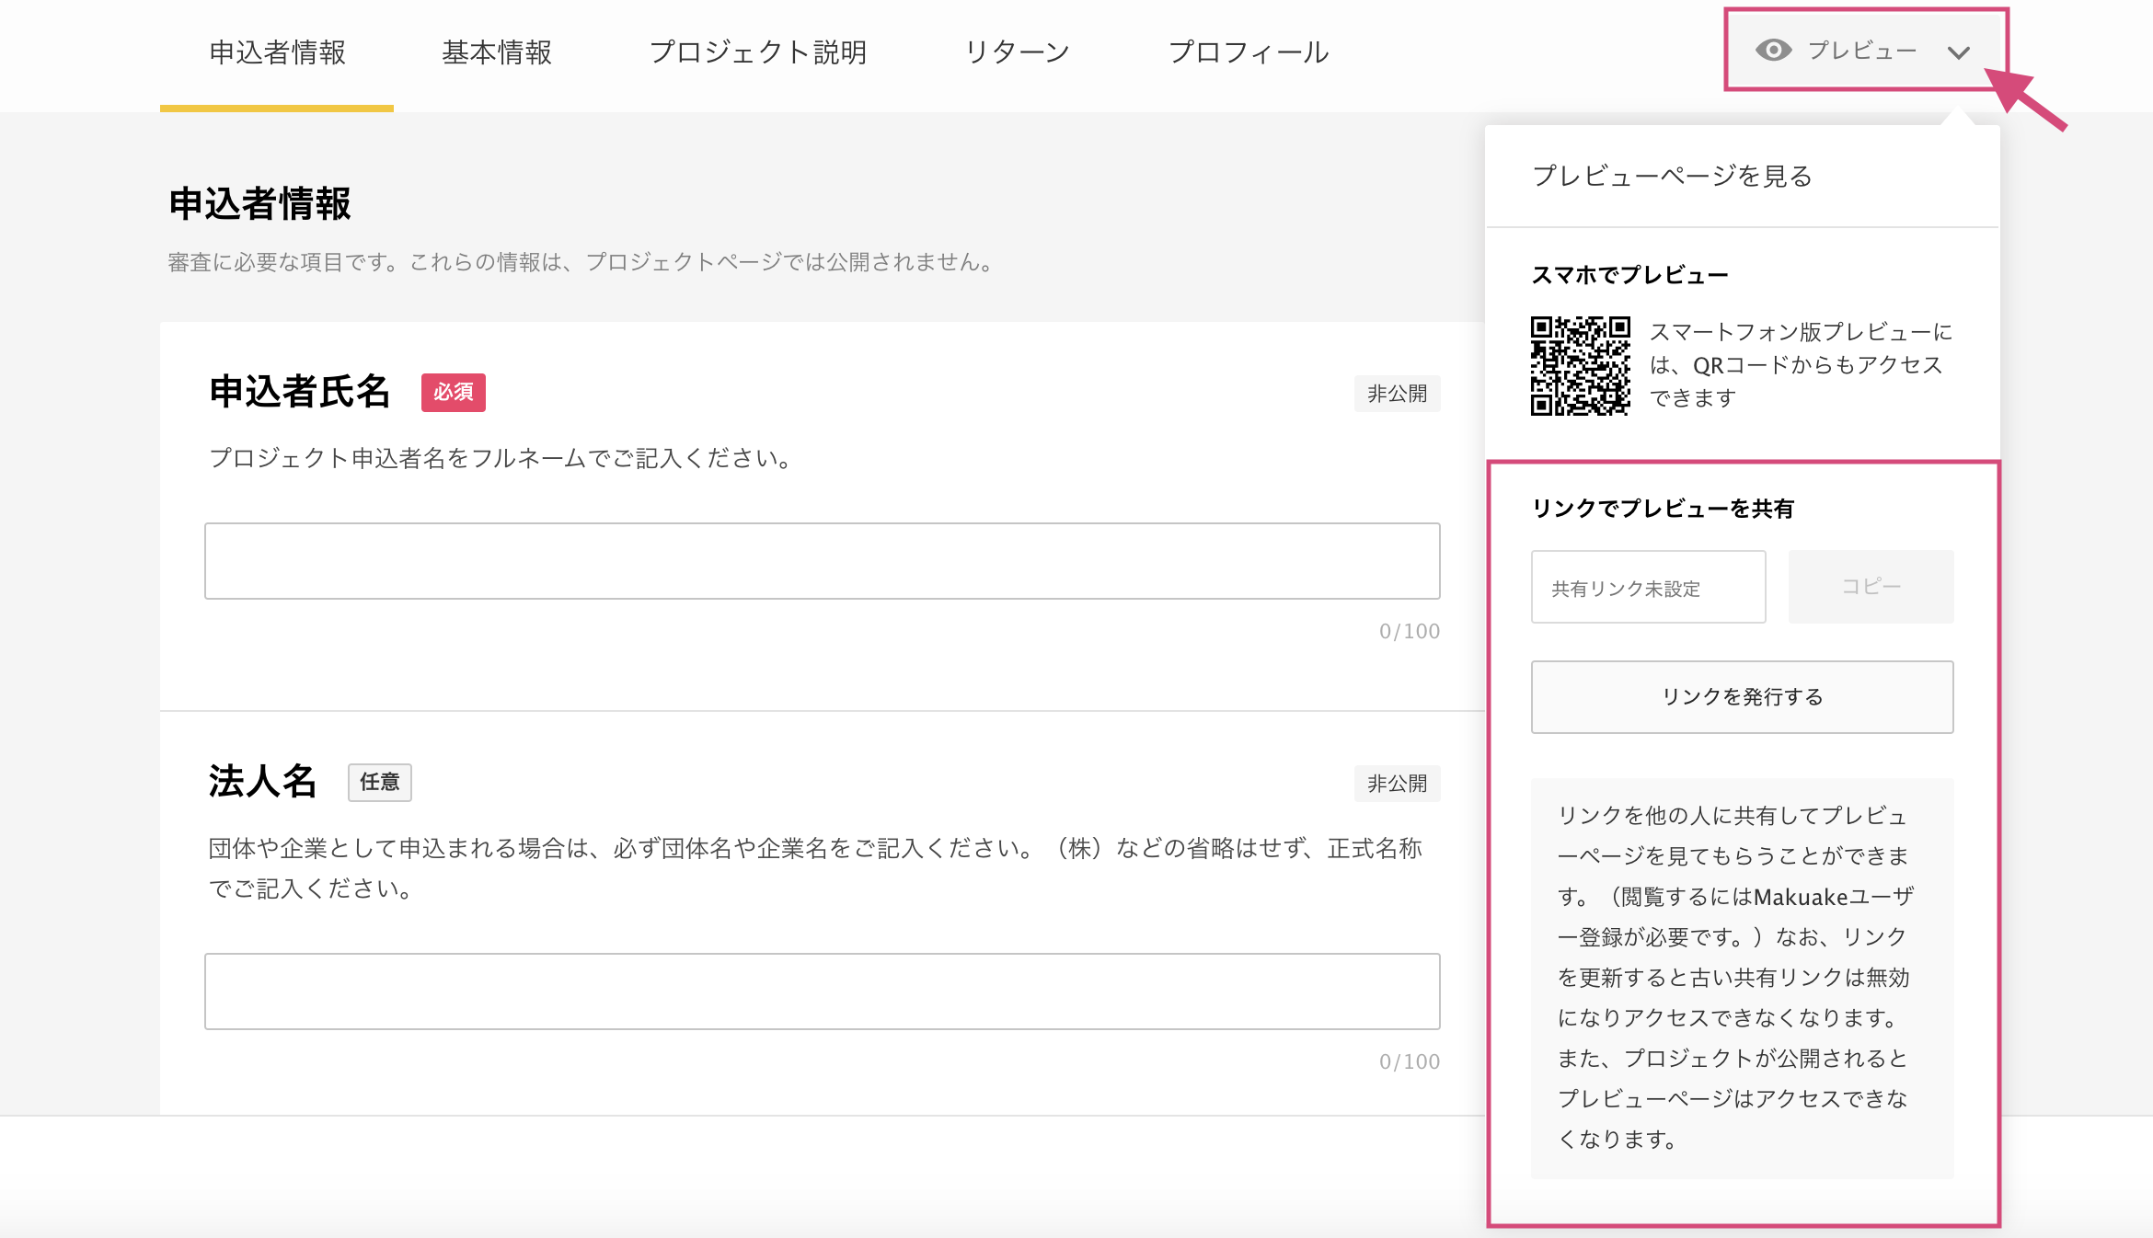Click the eye icon in プレビュー button

pos(1773,51)
